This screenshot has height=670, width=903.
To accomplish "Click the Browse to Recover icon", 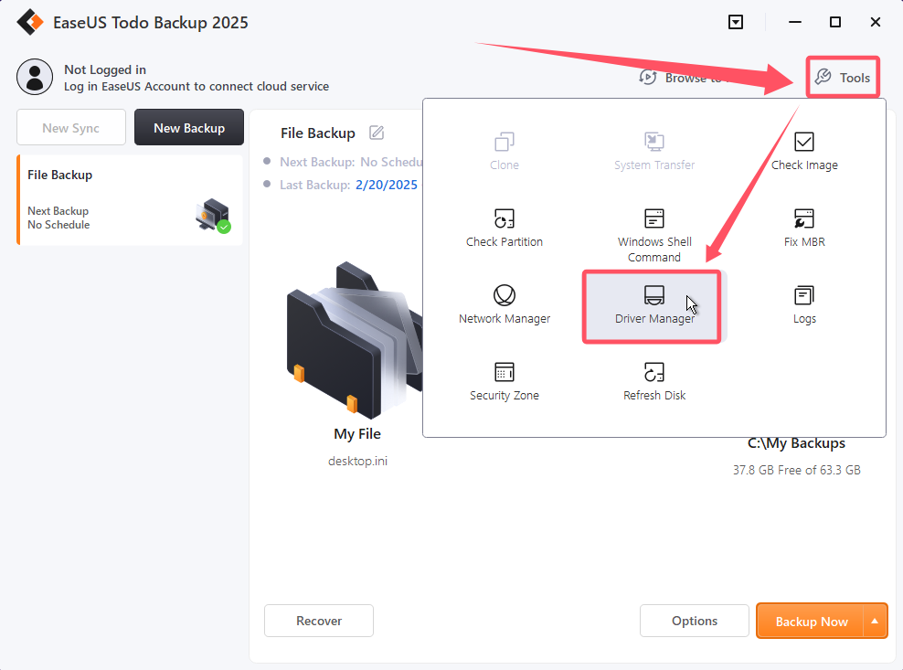I will point(648,77).
